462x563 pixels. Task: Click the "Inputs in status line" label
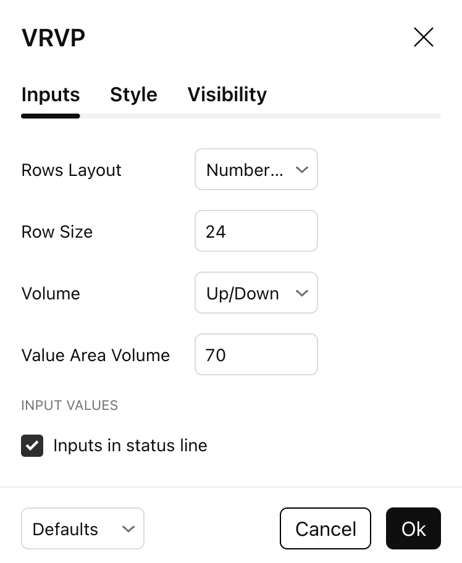pyautogui.click(x=130, y=445)
